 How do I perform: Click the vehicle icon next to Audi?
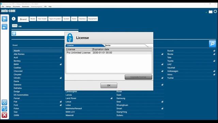61,57
